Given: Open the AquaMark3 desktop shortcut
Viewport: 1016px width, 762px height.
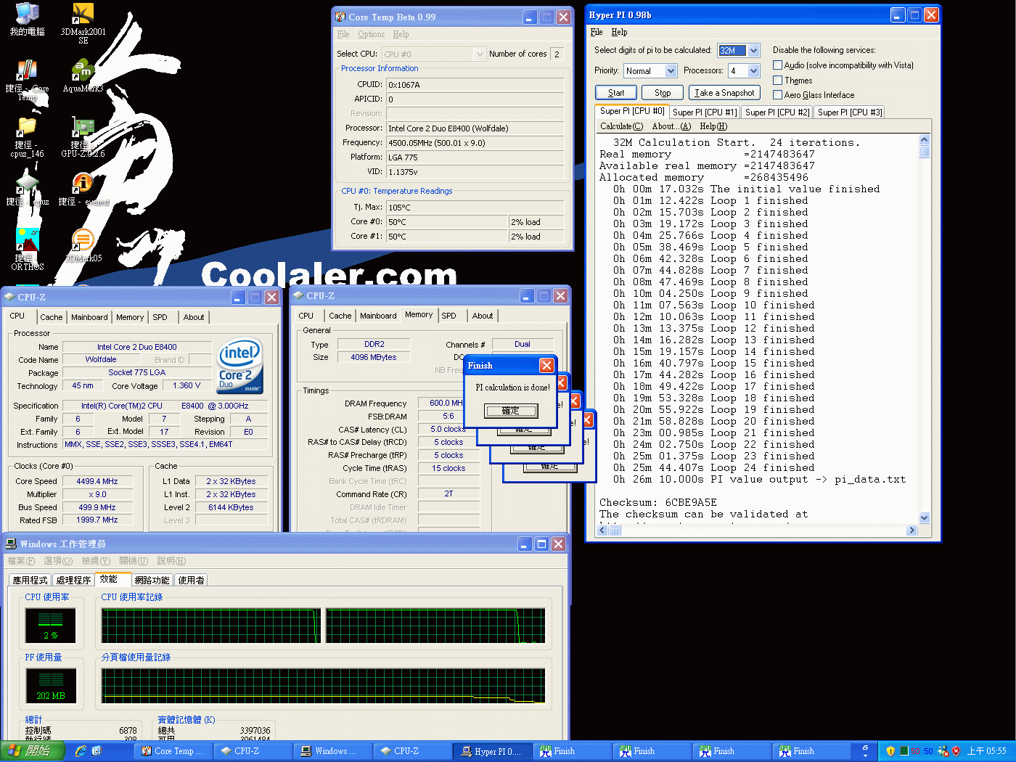Looking at the screenshot, I should [x=83, y=77].
